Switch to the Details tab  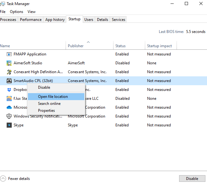tap(102, 20)
